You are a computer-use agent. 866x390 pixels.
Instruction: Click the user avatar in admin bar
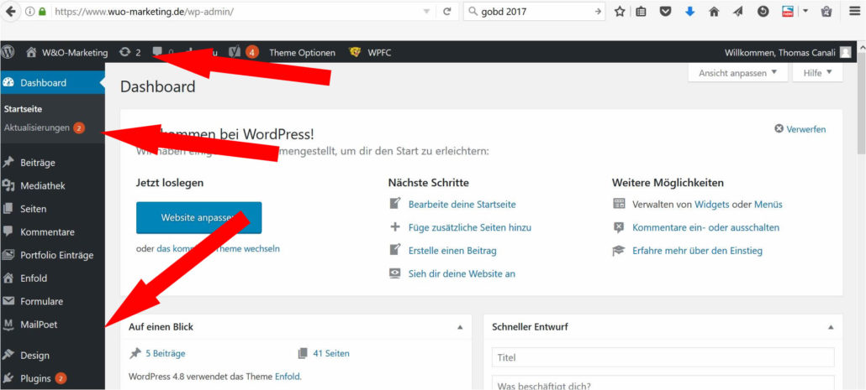845,52
